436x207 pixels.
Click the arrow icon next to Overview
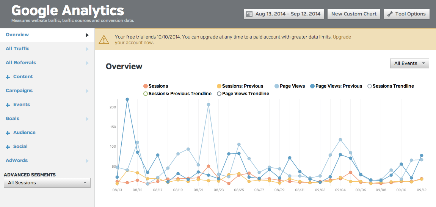(87, 35)
